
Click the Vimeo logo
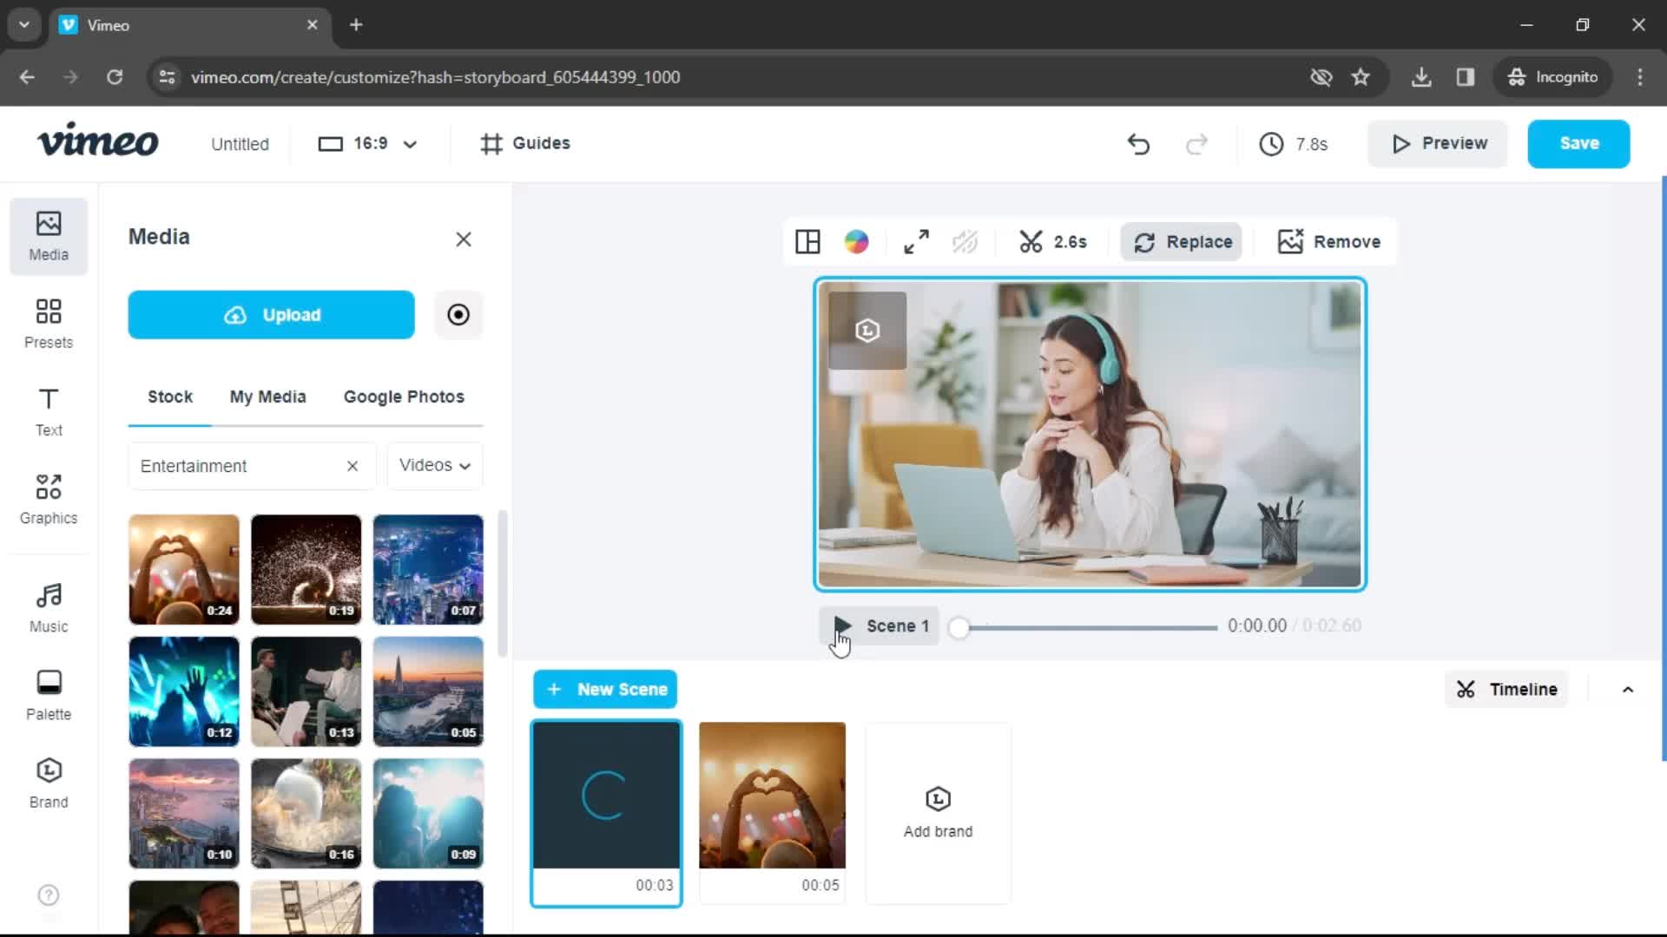pyautogui.click(x=97, y=141)
